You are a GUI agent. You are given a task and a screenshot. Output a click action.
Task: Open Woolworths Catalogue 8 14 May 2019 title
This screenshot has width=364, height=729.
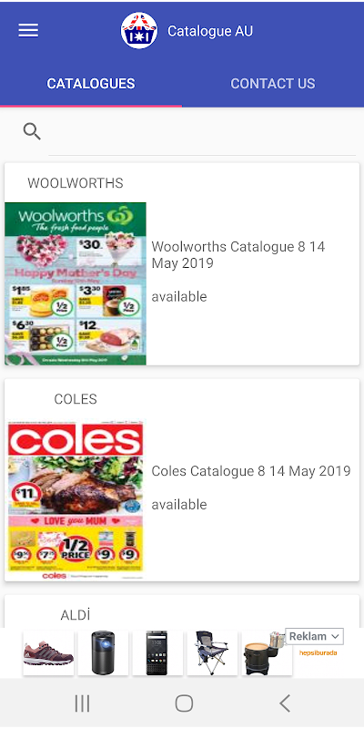238,255
